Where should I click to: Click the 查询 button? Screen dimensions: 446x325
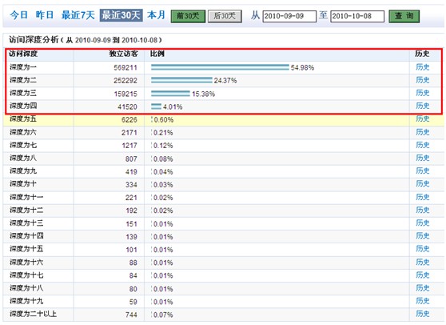[x=404, y=16]
